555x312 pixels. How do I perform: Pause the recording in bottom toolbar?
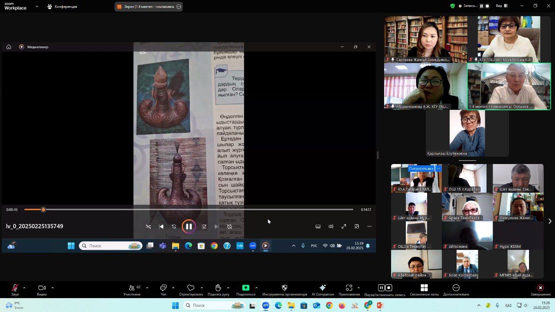[381, 288]
